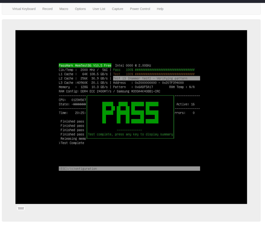Capture a screenshot via the Capture item
The width and height of the screenshot is (265, 228).
(117, 9)
